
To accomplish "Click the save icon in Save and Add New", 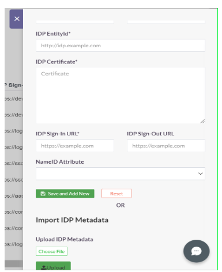I will click(43, 194).
